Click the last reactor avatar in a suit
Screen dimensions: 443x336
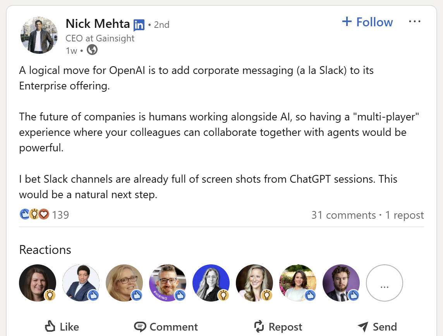(341, 283)
